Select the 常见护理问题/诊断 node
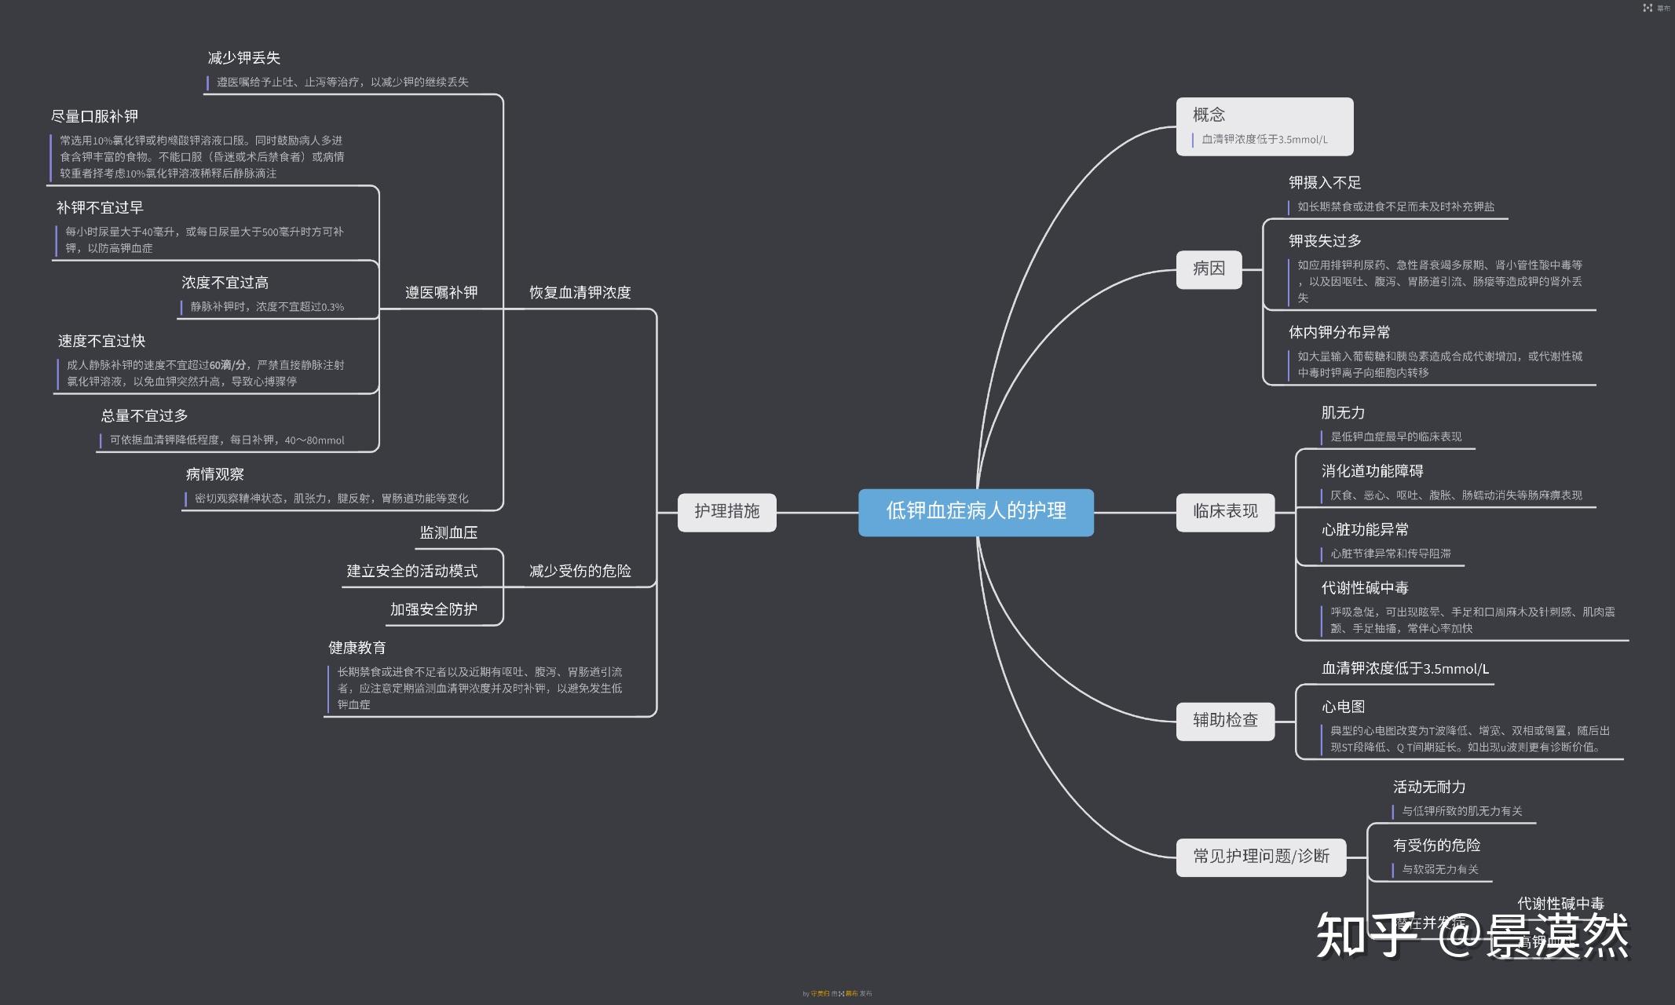Image resolution: width=1675 pixels, height=1005 pixels. 1261,857
